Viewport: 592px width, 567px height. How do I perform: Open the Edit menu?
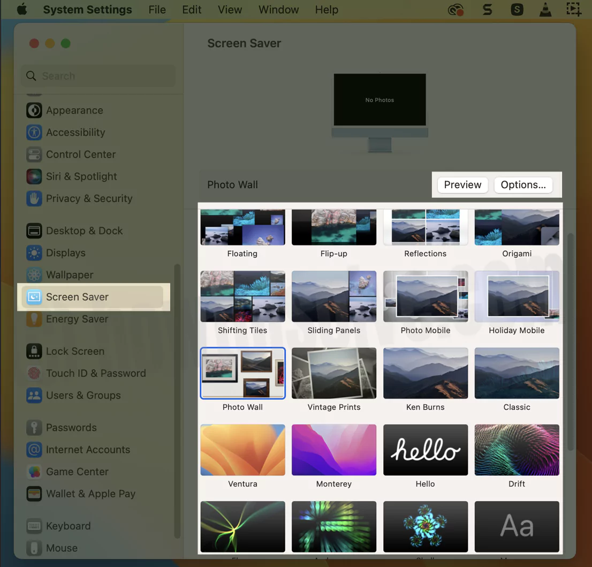click(192, 10)
